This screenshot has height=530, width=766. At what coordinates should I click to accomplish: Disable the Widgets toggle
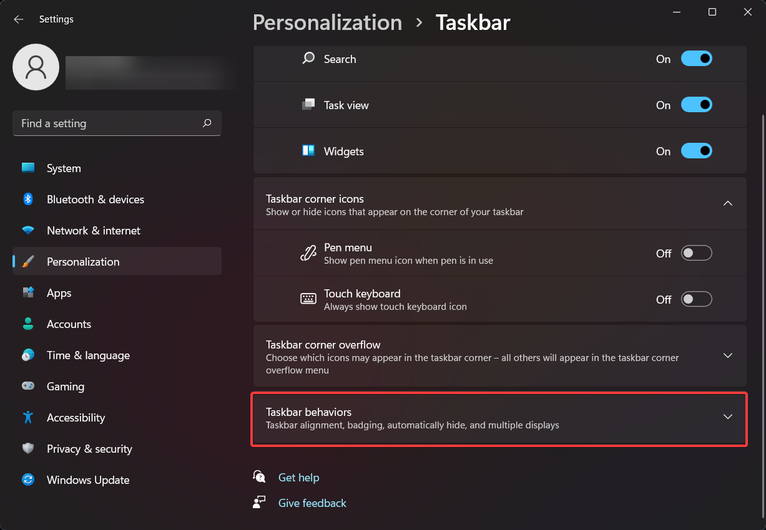coord(697,150)
